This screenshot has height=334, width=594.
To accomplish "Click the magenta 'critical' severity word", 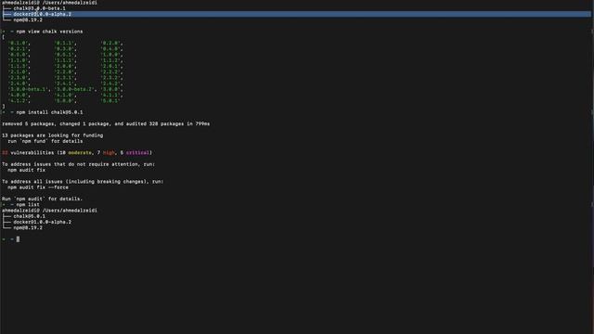I will click(137, 153).
